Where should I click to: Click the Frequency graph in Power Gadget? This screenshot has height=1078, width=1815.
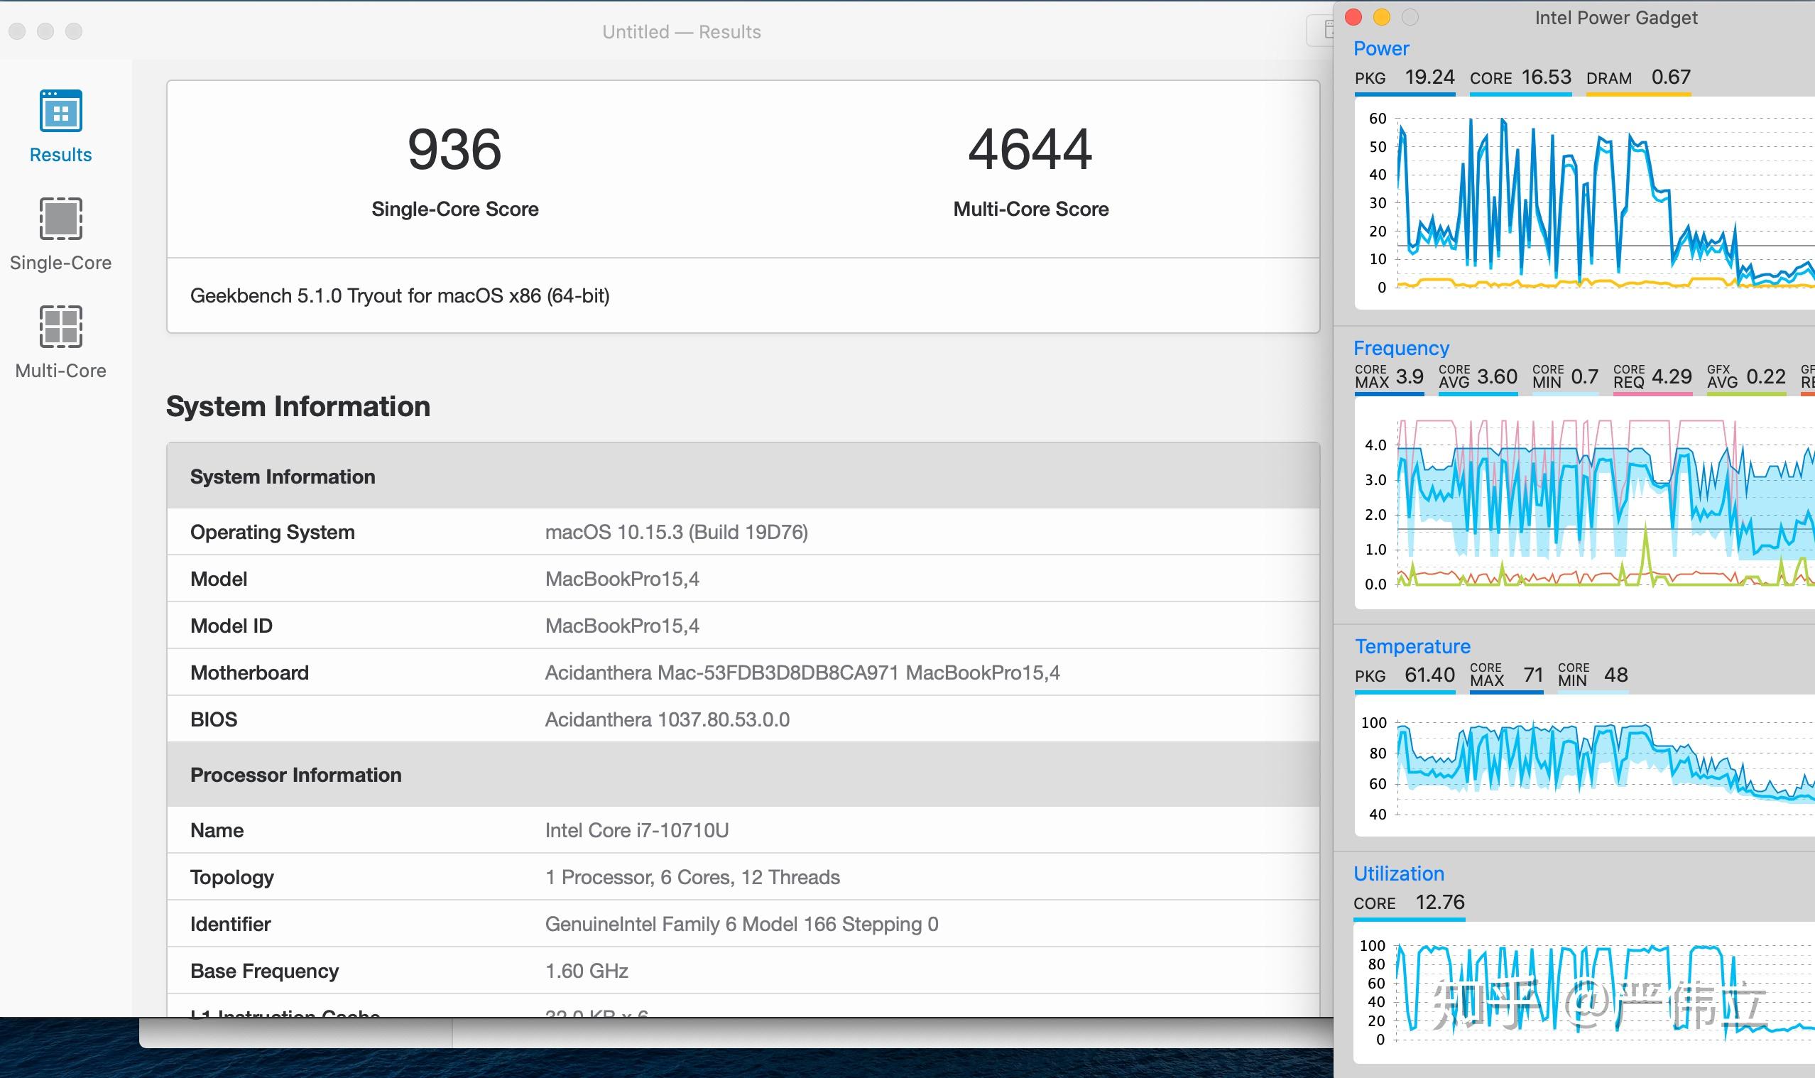coord(1585,503)
